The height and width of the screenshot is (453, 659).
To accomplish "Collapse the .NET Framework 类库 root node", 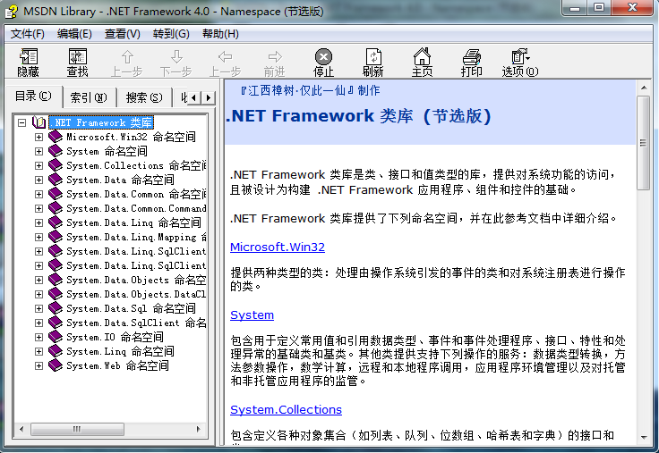I will (21, 122).
